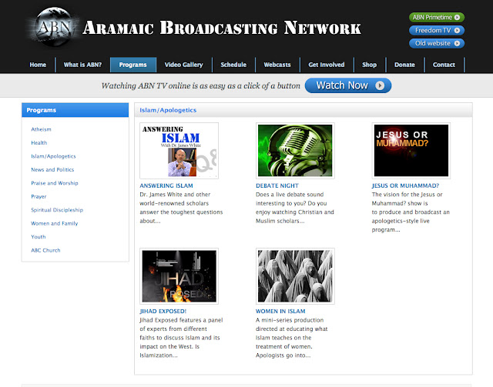Viewport: 493px width, 387px height.
Task: Open Get Involved menu item
Action: click(x=327, y=65)
